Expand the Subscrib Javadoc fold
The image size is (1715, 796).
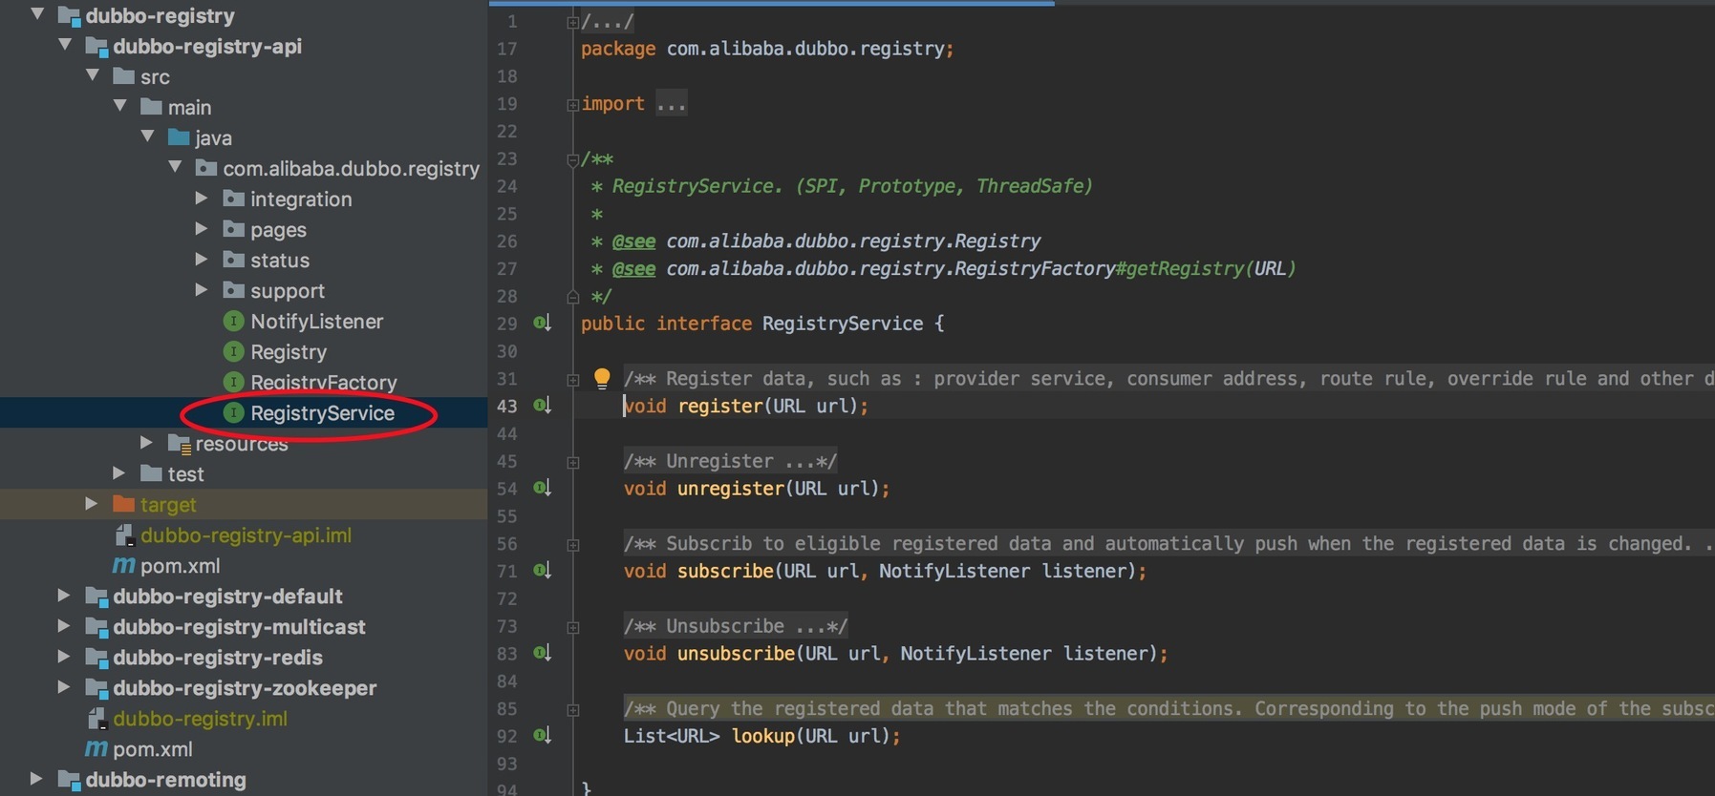coord(572,545)
